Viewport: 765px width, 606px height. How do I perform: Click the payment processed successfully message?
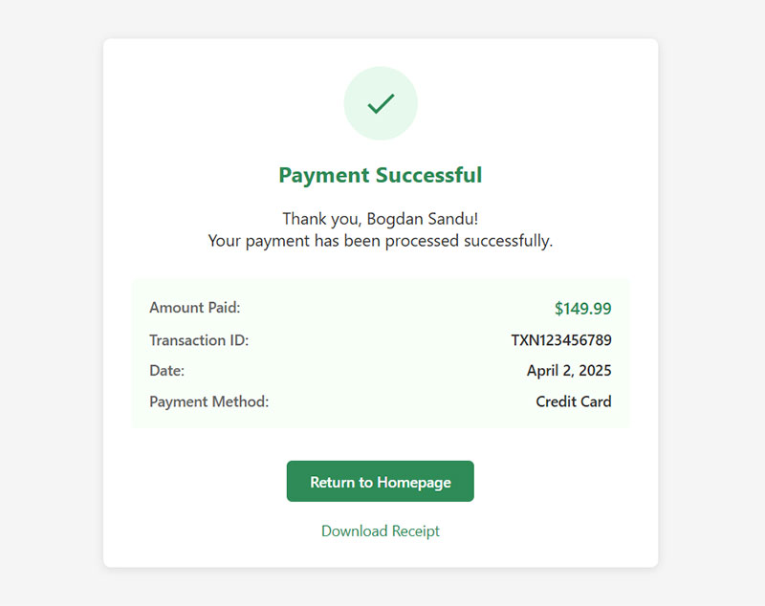pyautogui.click(x=380, y=241)
